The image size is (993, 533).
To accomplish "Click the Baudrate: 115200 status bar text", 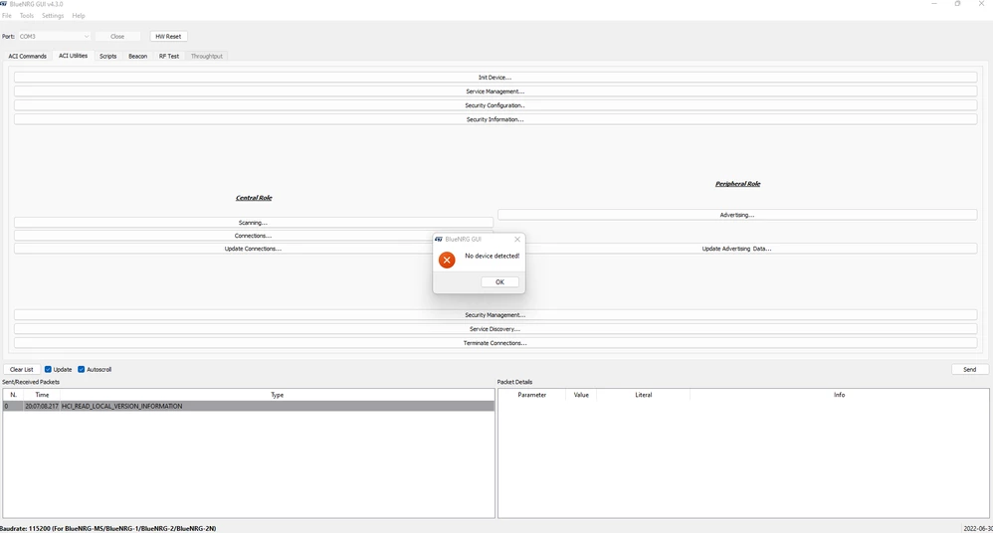I will [108, 529].
